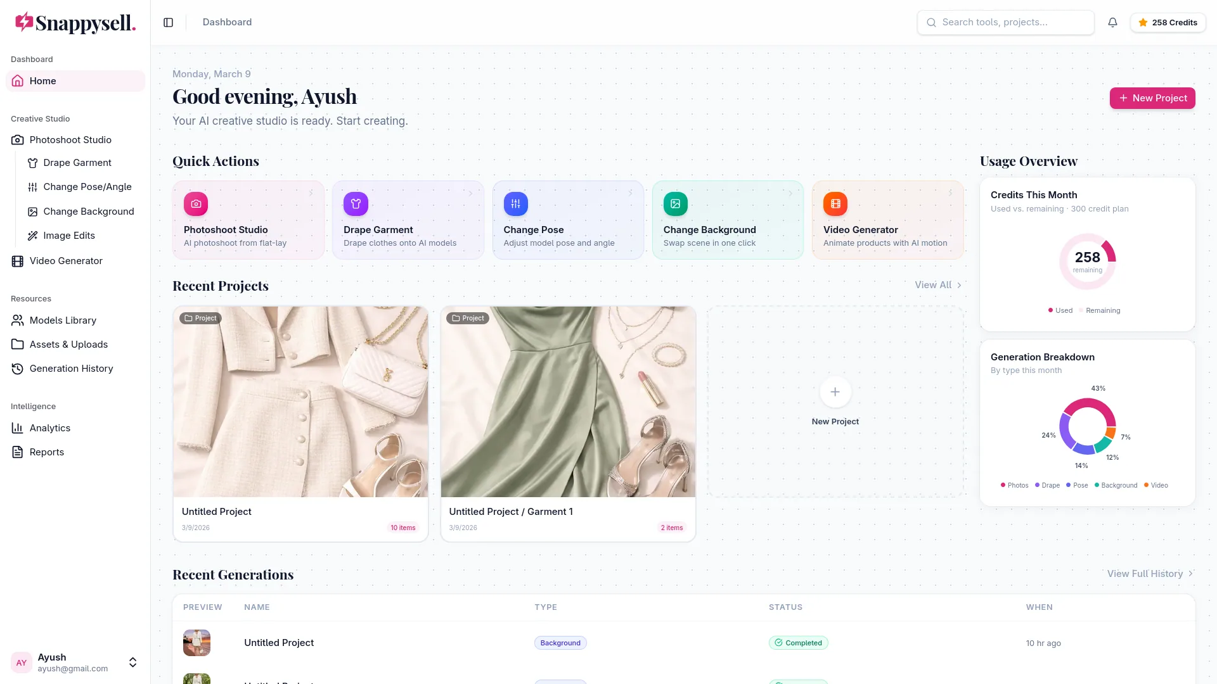
Task: Click the arrow on Video Generator quick action card
Action: pos(950,193)
